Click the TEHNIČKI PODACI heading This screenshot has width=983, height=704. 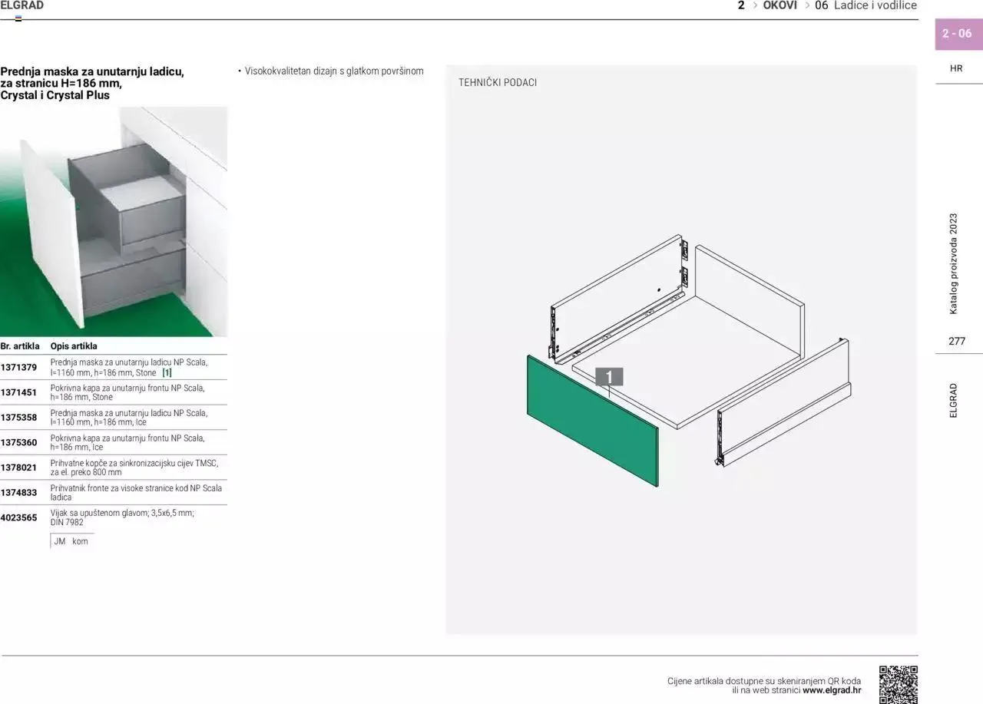497,82
